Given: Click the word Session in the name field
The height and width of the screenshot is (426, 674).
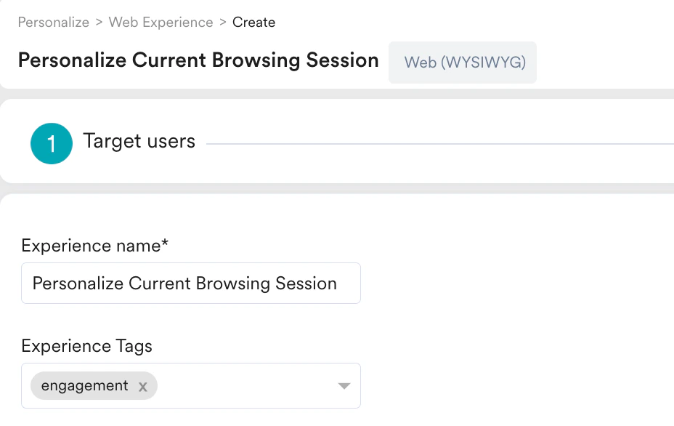Looking at the screenshot, I should (306, 284).
